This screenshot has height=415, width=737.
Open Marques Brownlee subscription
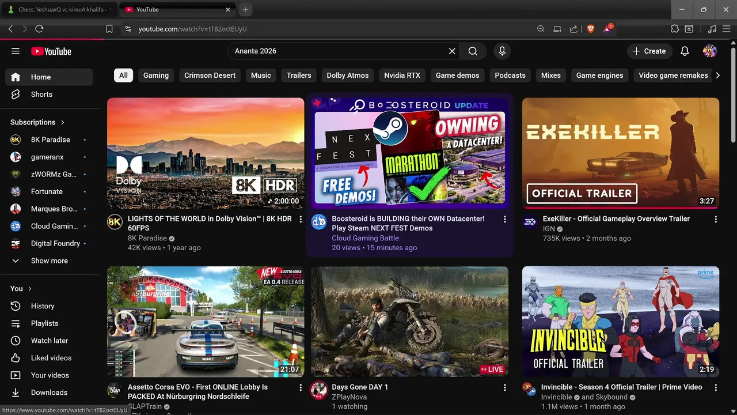click(50, 209)
